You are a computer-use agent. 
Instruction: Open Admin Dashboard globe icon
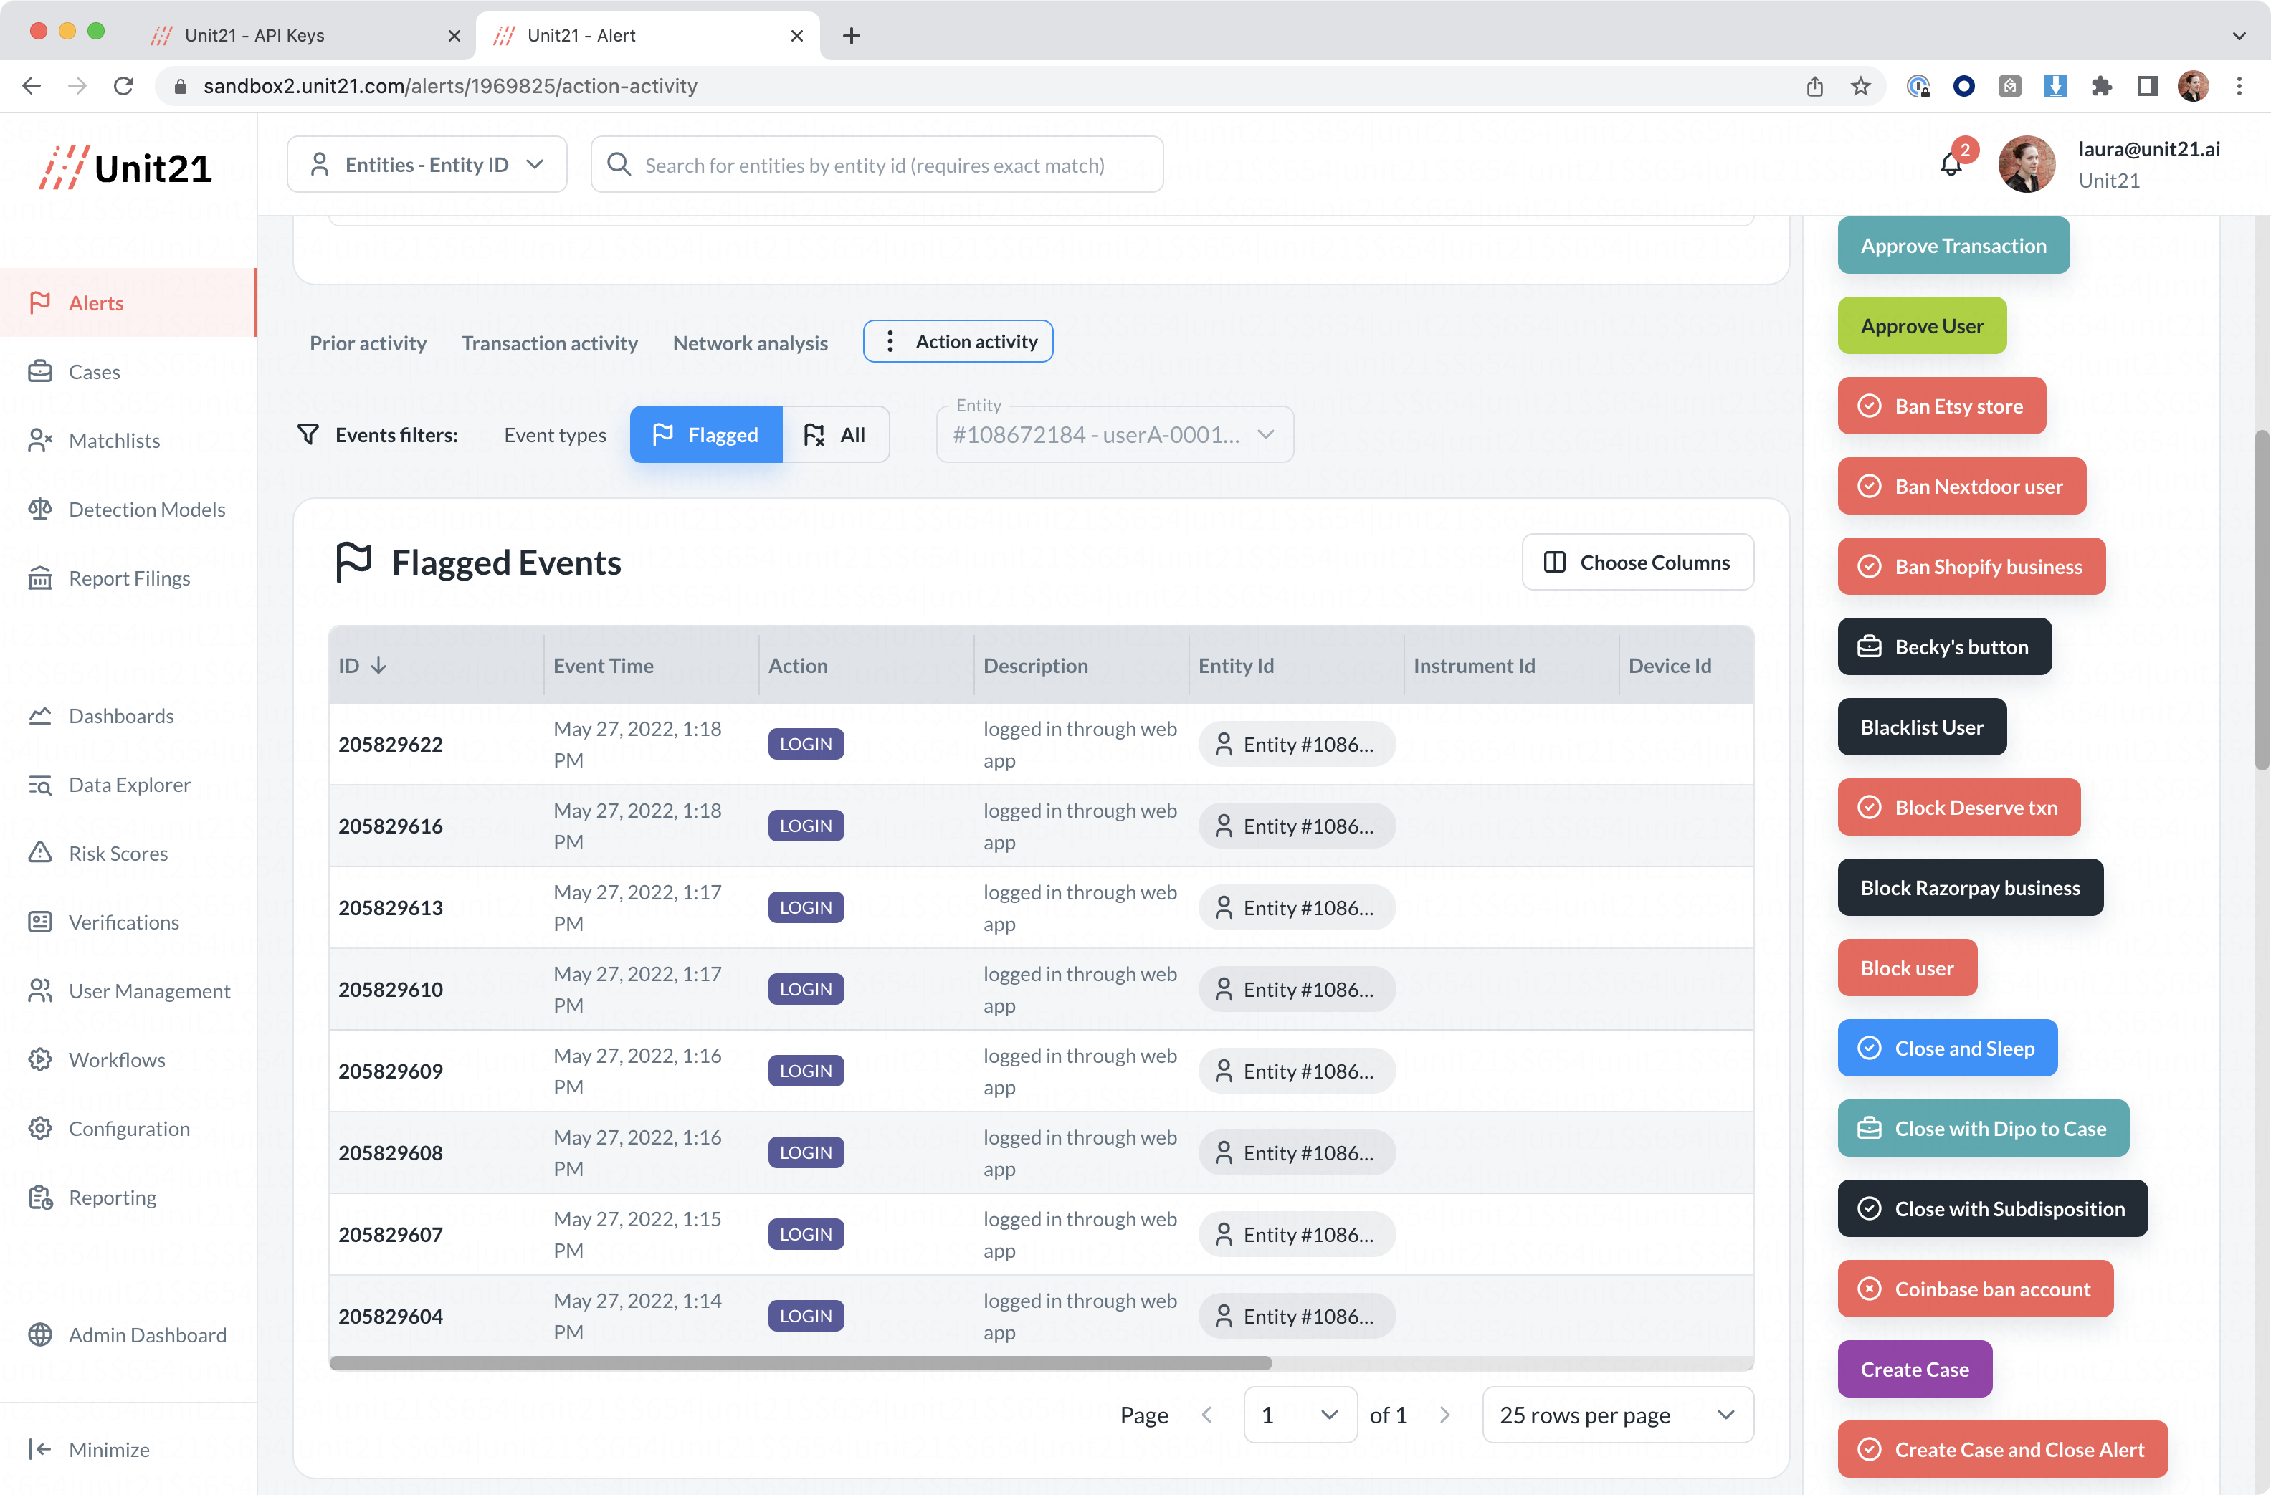[x=40, y=1334]
